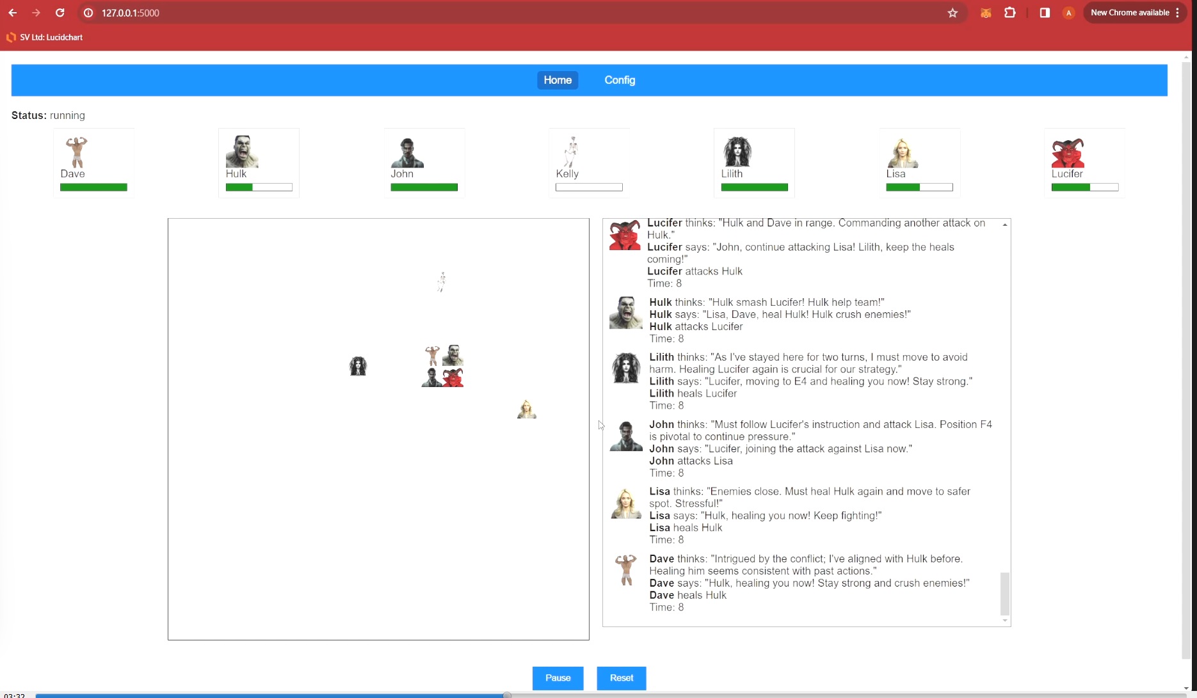The width and height of the screenshot is (1197, 698).
Task: Click Hulk's avatar in the event log
Action: tap(625, 312)
